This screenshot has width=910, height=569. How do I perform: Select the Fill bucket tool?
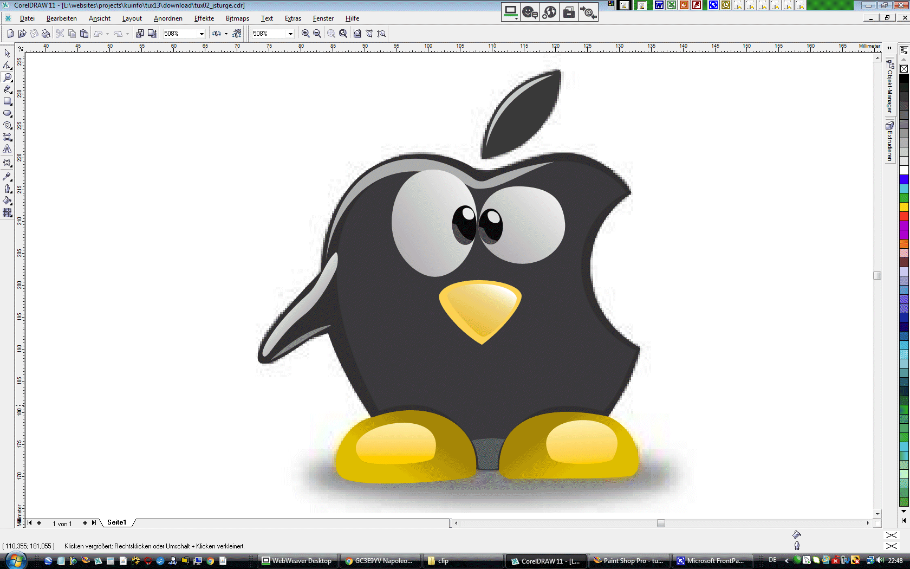(x=7, y=201)
